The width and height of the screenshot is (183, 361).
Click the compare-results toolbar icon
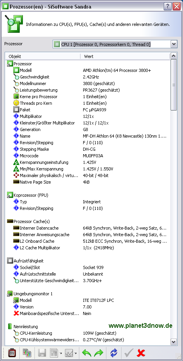pos(27,353)
